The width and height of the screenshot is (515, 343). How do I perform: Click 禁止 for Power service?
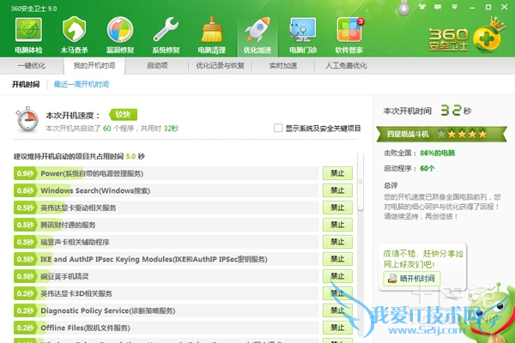(x=337, y=173)
